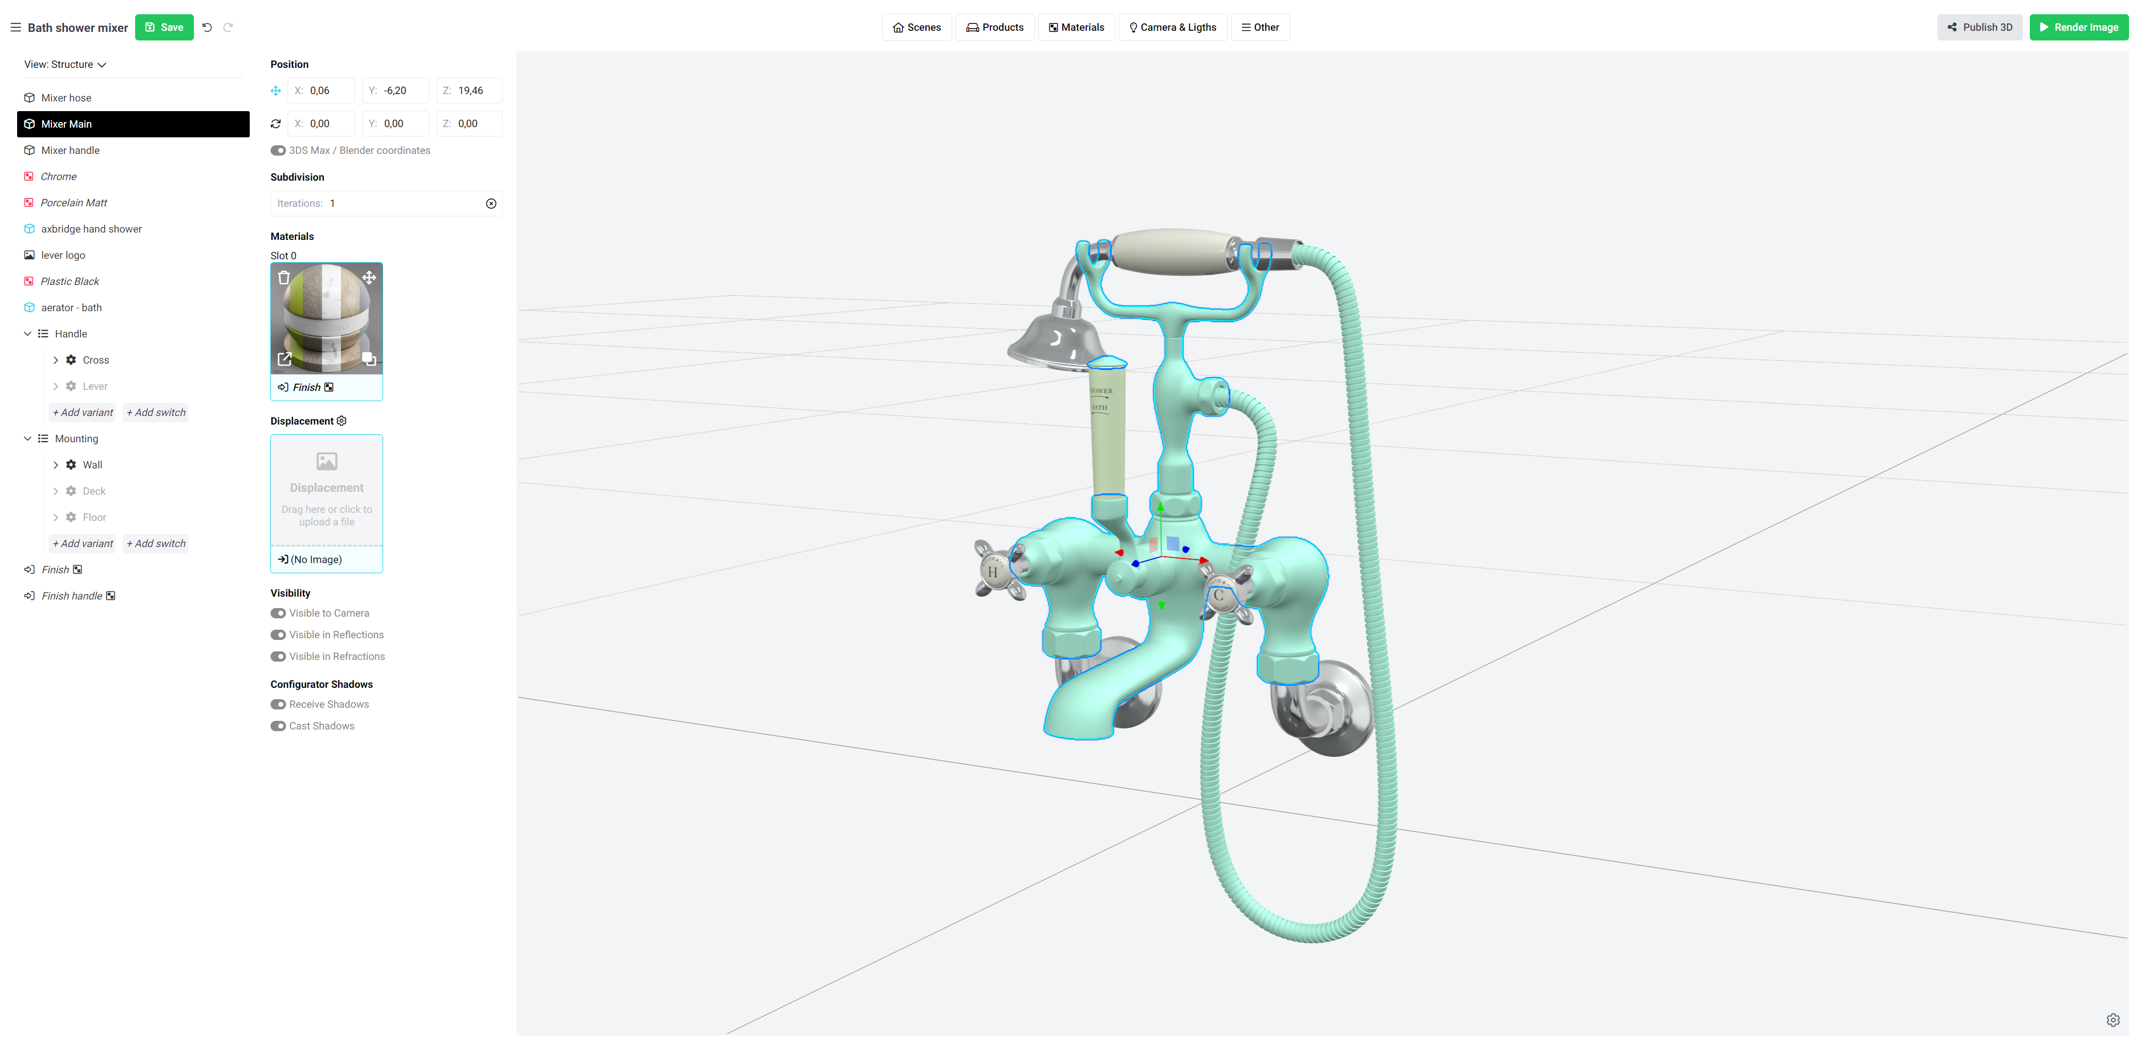
Task: Toggle Visible to Camera switch
Action: (x=279, y=614)
